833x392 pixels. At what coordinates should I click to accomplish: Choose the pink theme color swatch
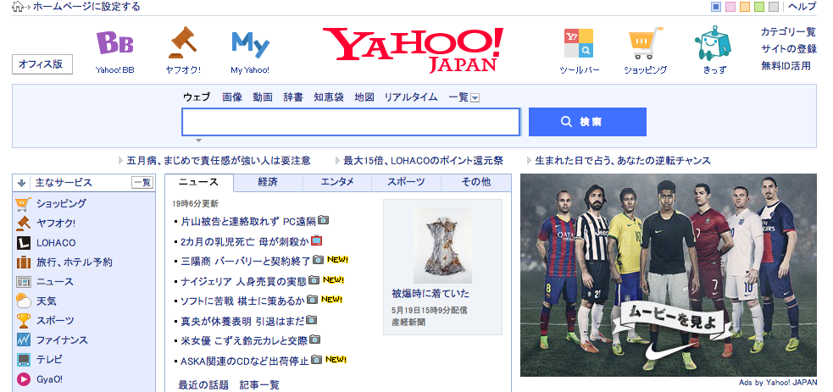click(x=730, y=7)
